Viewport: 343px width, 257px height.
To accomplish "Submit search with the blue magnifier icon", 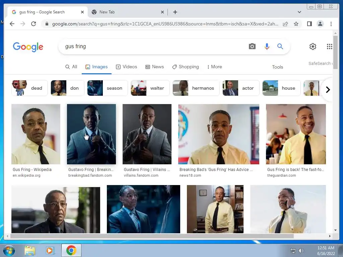I will [x=280, y=46].
